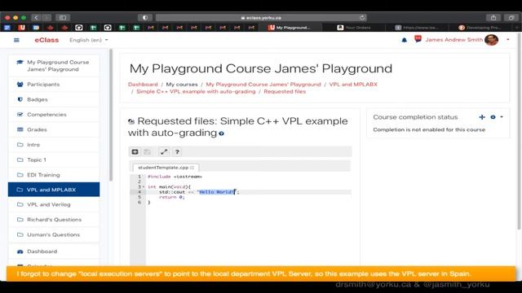Go to Dashboard breadcrumb link

point(143,85)
